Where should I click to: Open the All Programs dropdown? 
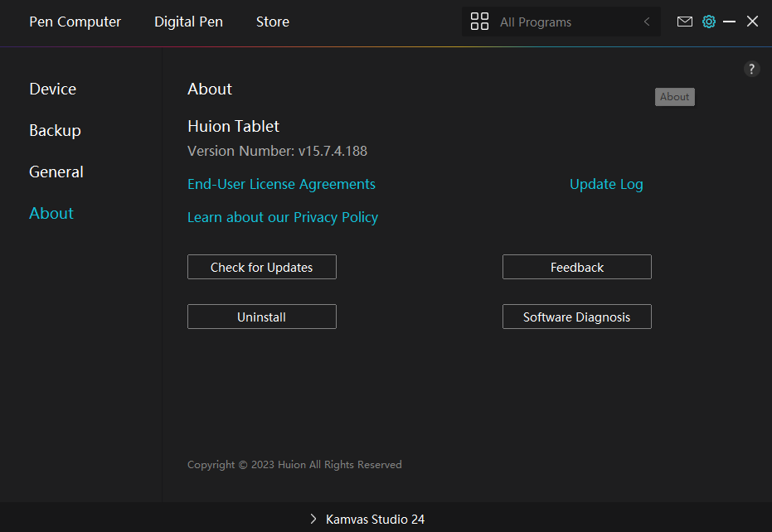[x=547, y=22]
